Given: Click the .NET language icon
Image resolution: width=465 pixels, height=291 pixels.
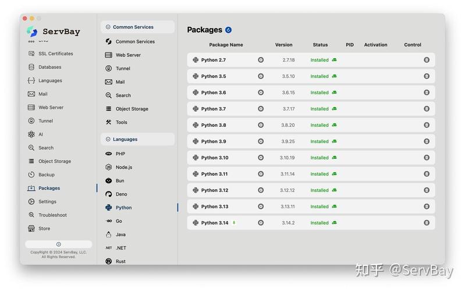Looking at the screenshot, I should tap(109, 248).
